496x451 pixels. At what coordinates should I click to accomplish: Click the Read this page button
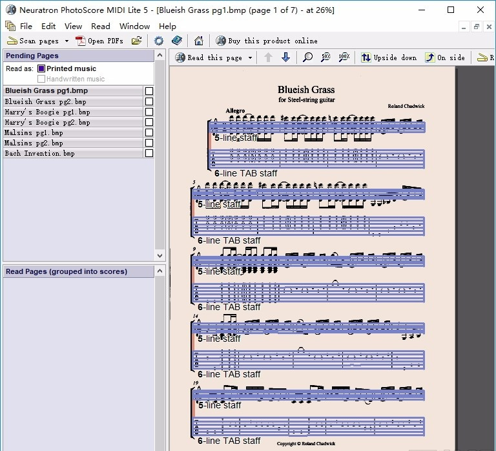209,58
